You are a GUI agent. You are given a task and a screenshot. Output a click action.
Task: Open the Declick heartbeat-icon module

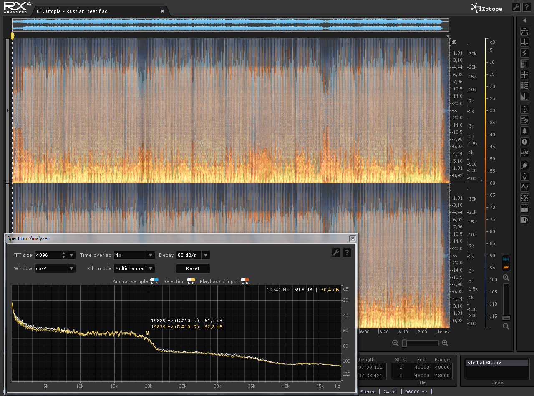point(525,42)
